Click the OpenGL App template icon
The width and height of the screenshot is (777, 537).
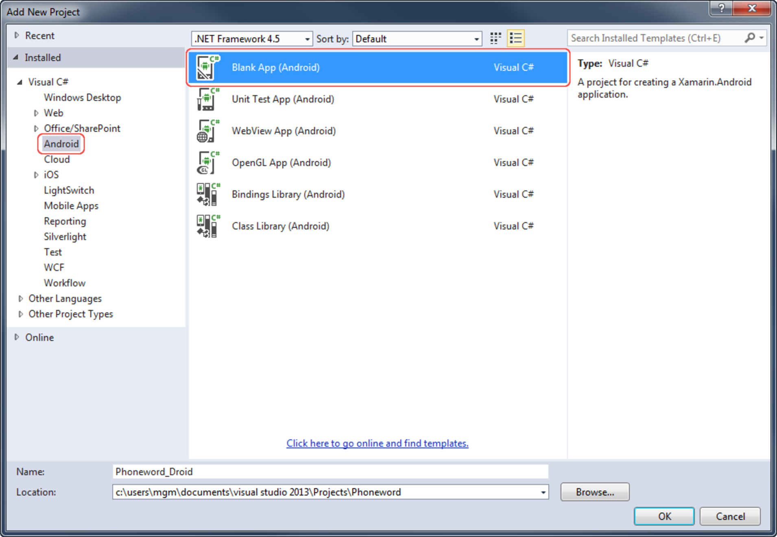pyautogui.click(x=207, y=163)
